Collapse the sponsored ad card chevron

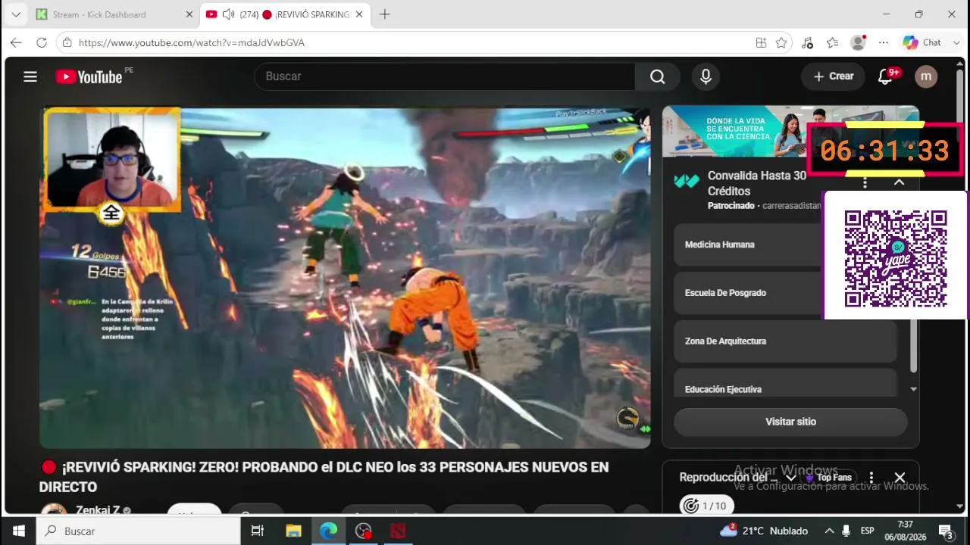tap(899, 182)
